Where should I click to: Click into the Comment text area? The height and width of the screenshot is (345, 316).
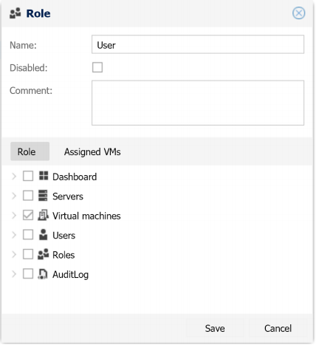tap(198, 103)
